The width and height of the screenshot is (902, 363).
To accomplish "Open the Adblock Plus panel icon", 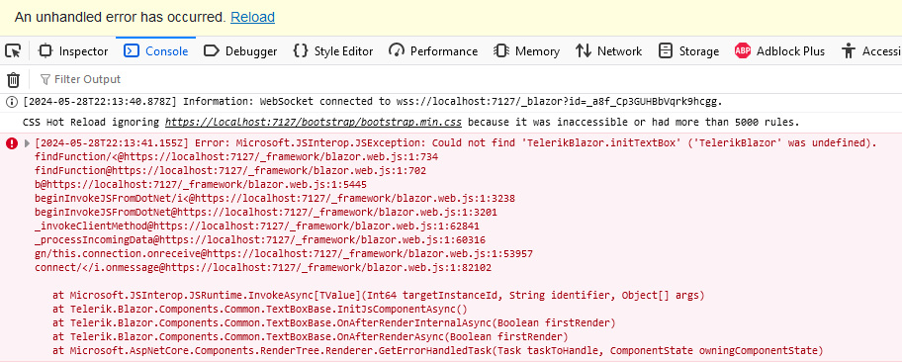I will 743,51.
